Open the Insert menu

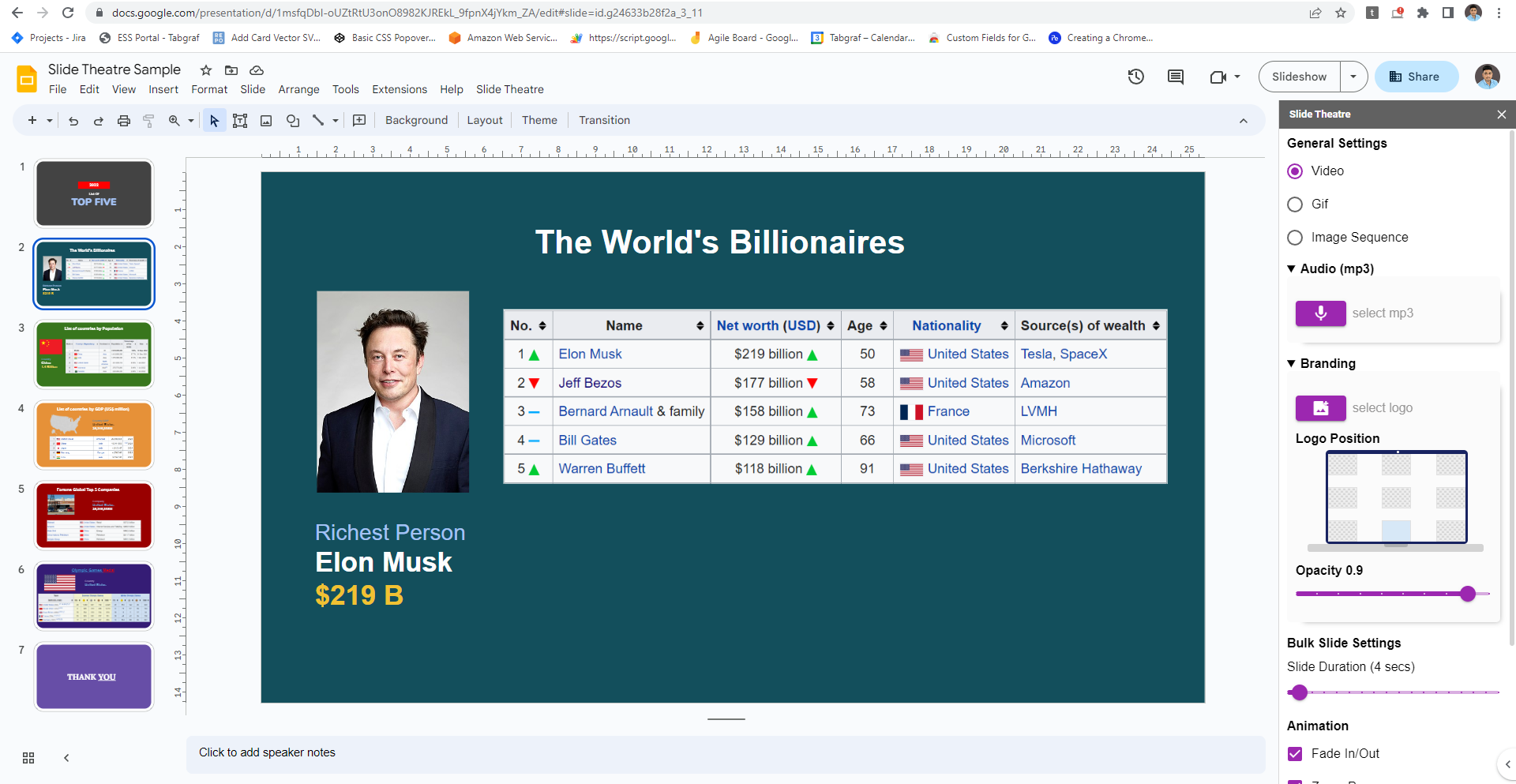pyautogui.click(x=163, y=89)
